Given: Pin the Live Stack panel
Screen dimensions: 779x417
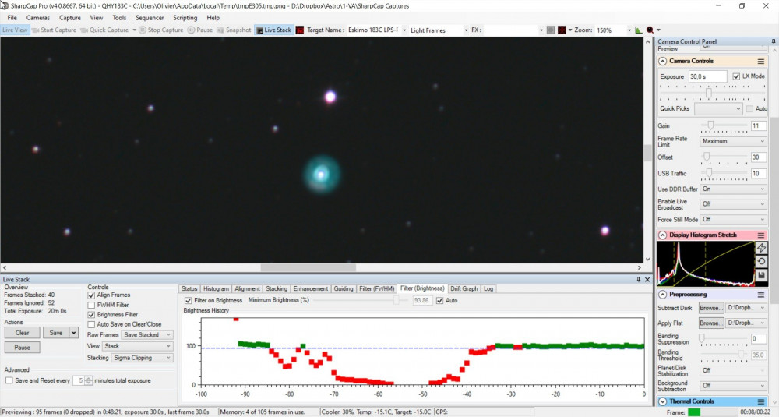Looking at the screenshot, I should pyautogui.click(x=639, y=279).
